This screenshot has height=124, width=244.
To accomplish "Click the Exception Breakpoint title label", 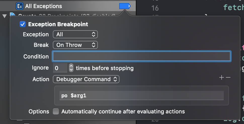I will [58, 24].
